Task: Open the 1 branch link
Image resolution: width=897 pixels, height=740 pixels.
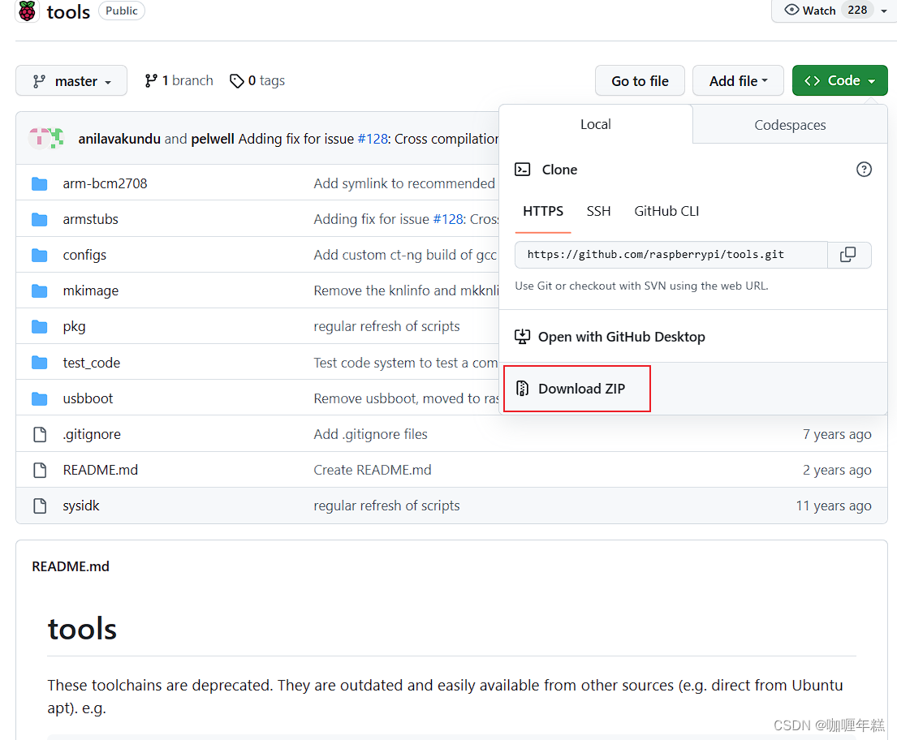Action: click(x=179, y=80)
